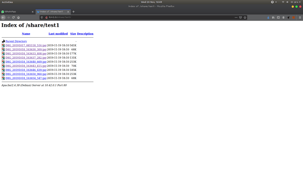Open IMG_20191017_085118_516.jpg file
303x170 pixels.
[26, 45]
